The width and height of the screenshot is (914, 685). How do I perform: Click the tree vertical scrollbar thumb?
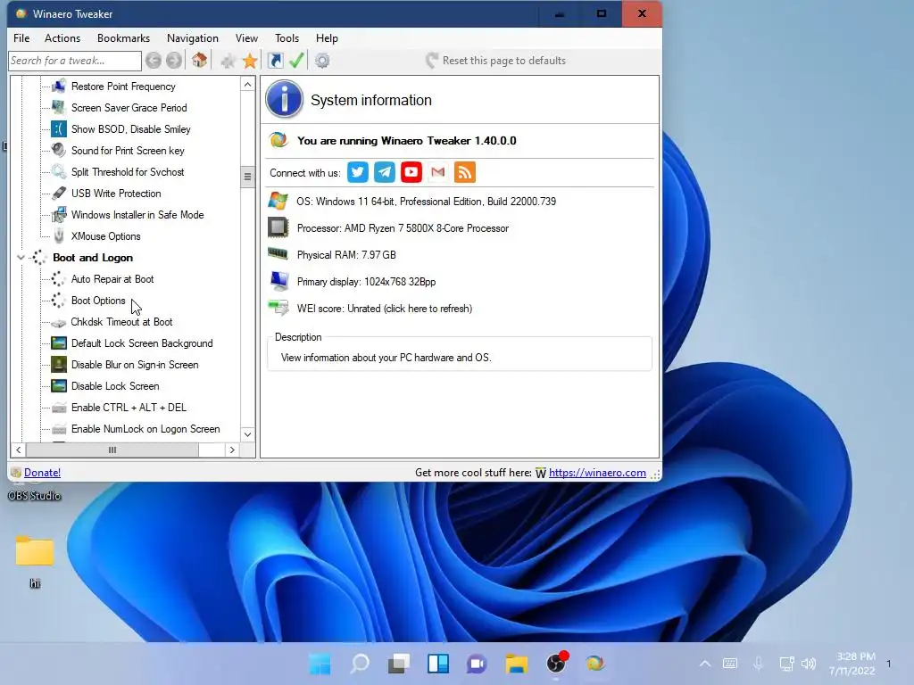(x=248, y=177)
